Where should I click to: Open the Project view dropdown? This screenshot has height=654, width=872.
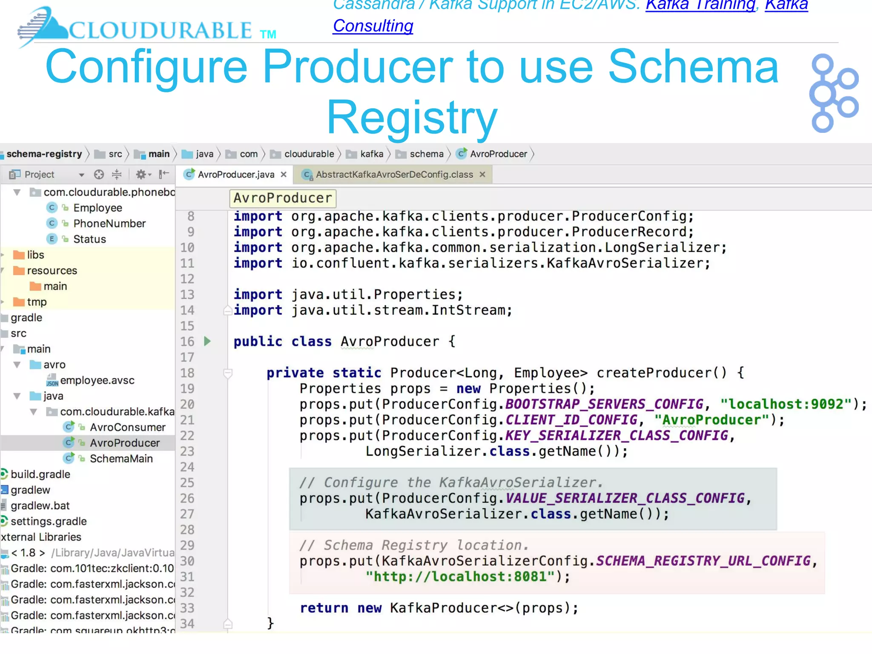point(81,175)
